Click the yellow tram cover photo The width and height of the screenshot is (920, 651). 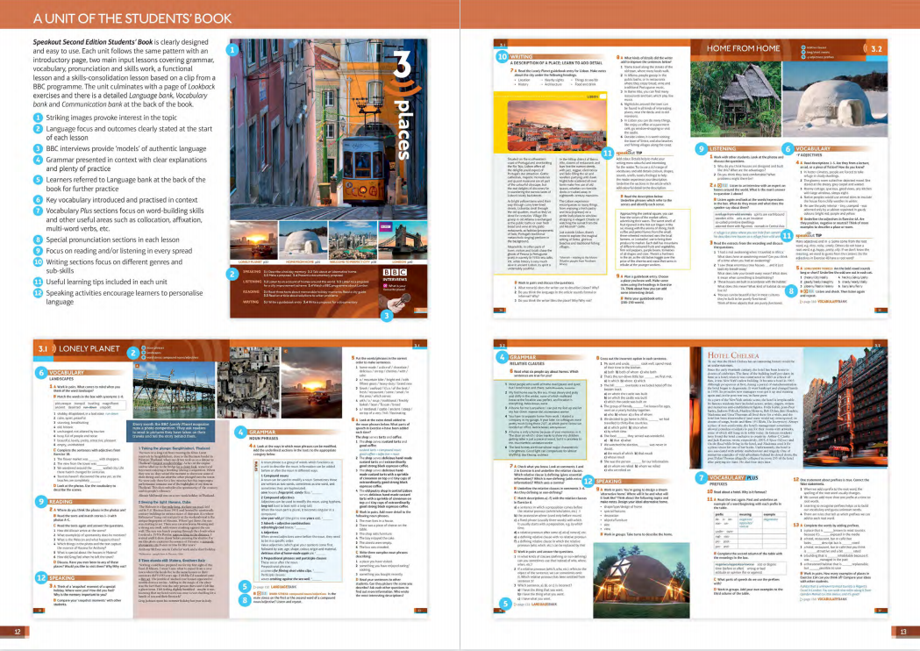click(329, 130)
